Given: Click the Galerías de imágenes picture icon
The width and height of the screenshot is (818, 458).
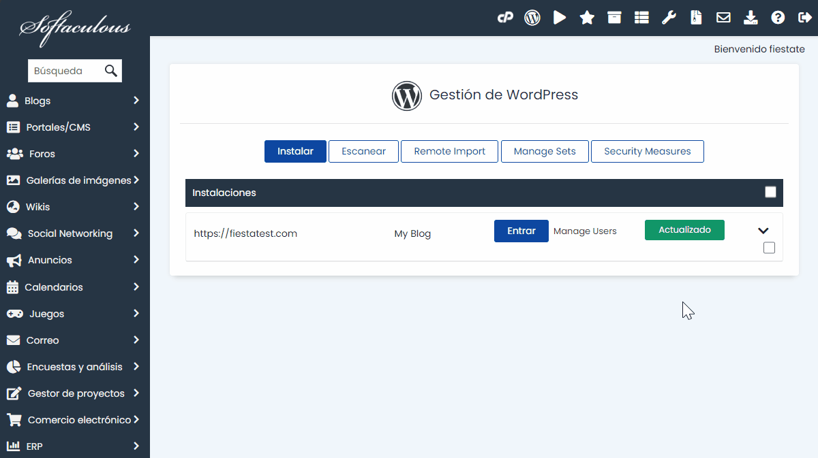Looking at the screenshot, I should tap(13, 180).
